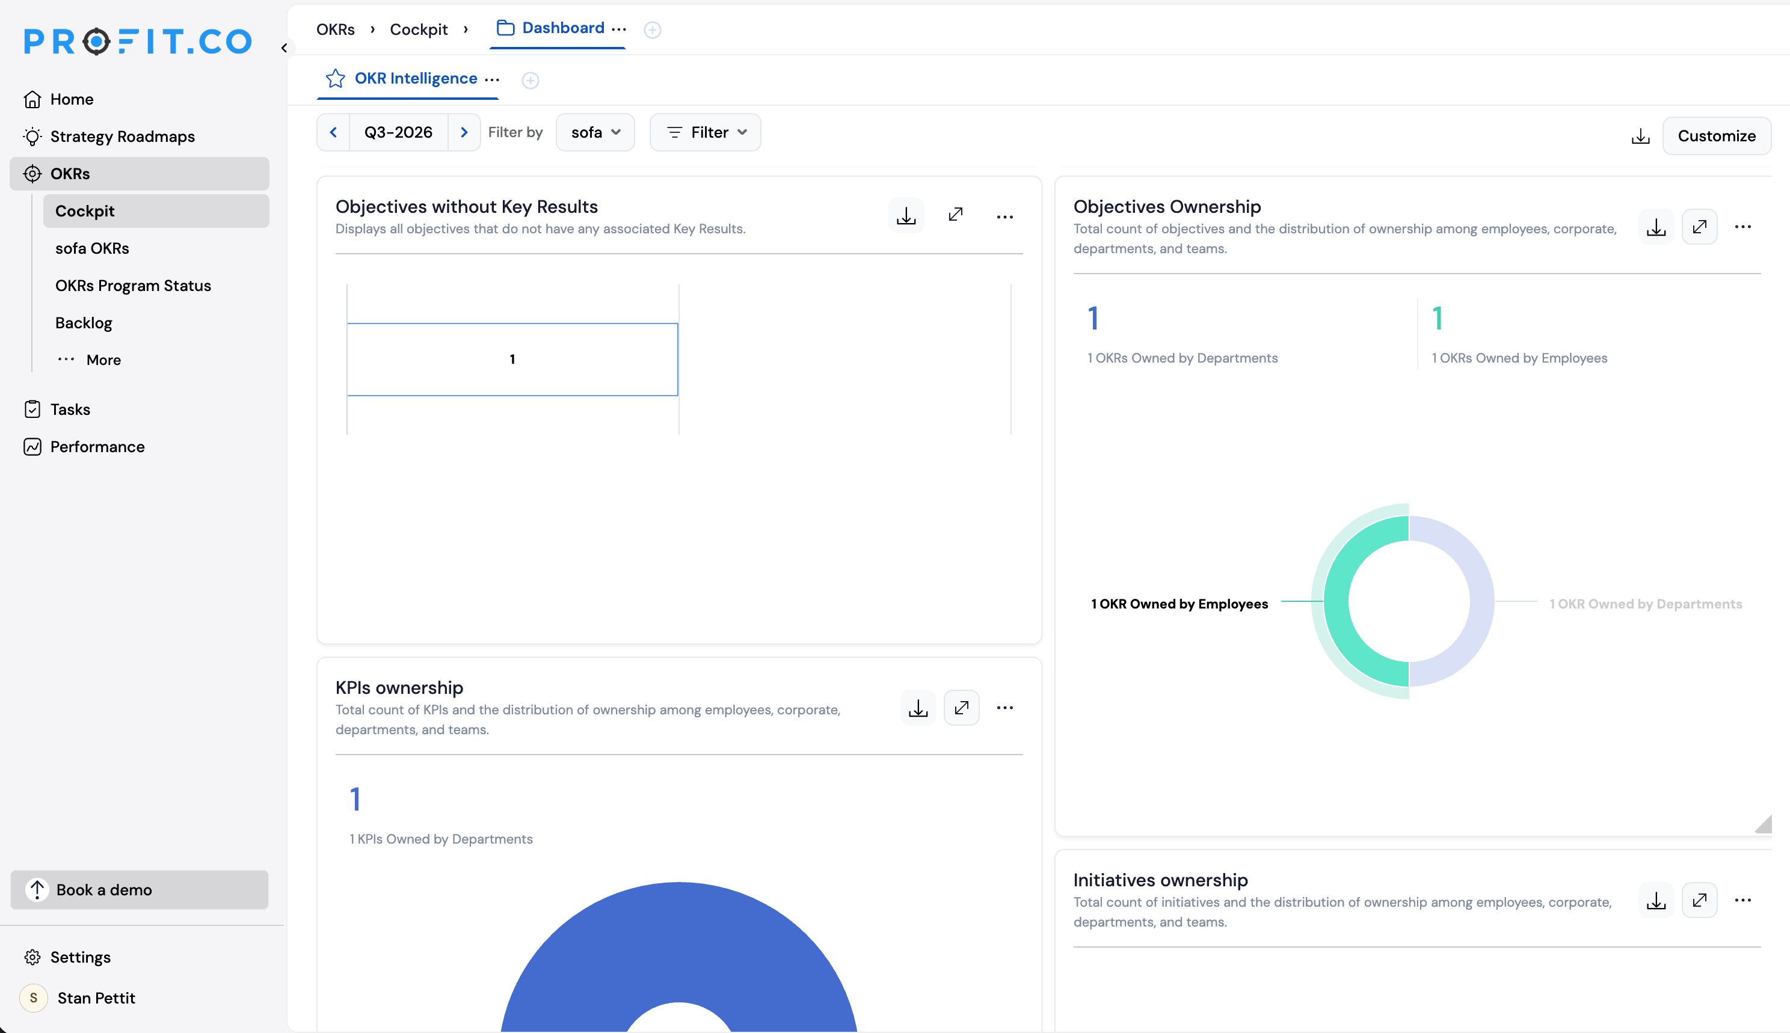This screenshot has width=1790, height=1033.
Task: Open the Cockpit sub-item
Action: (x=156, y=210)
